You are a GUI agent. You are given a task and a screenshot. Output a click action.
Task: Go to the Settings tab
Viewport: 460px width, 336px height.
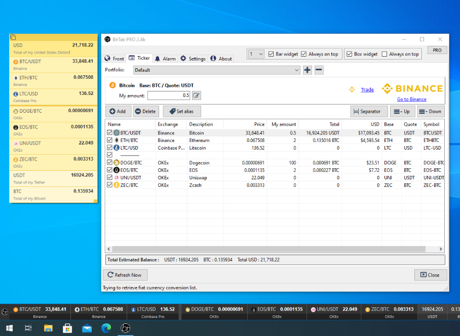click(x=193, y=59)
